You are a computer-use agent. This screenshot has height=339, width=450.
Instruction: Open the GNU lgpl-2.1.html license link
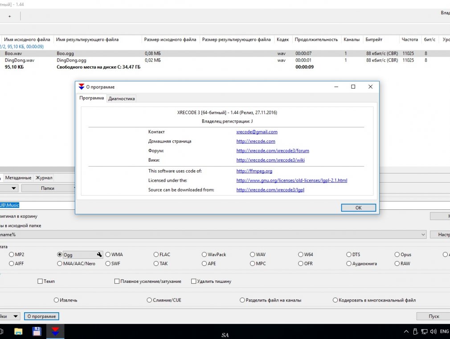coord(291,180)
